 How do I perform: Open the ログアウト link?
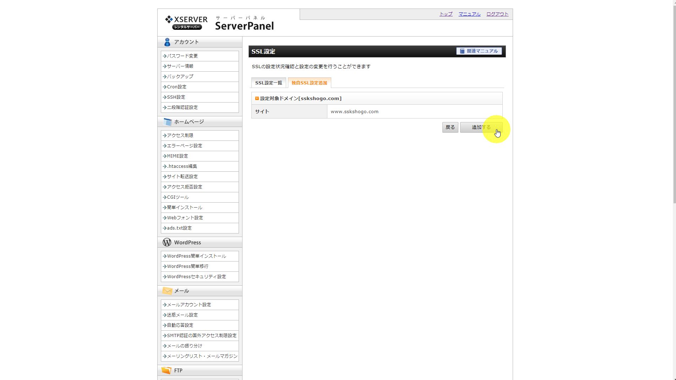point(497,14)
